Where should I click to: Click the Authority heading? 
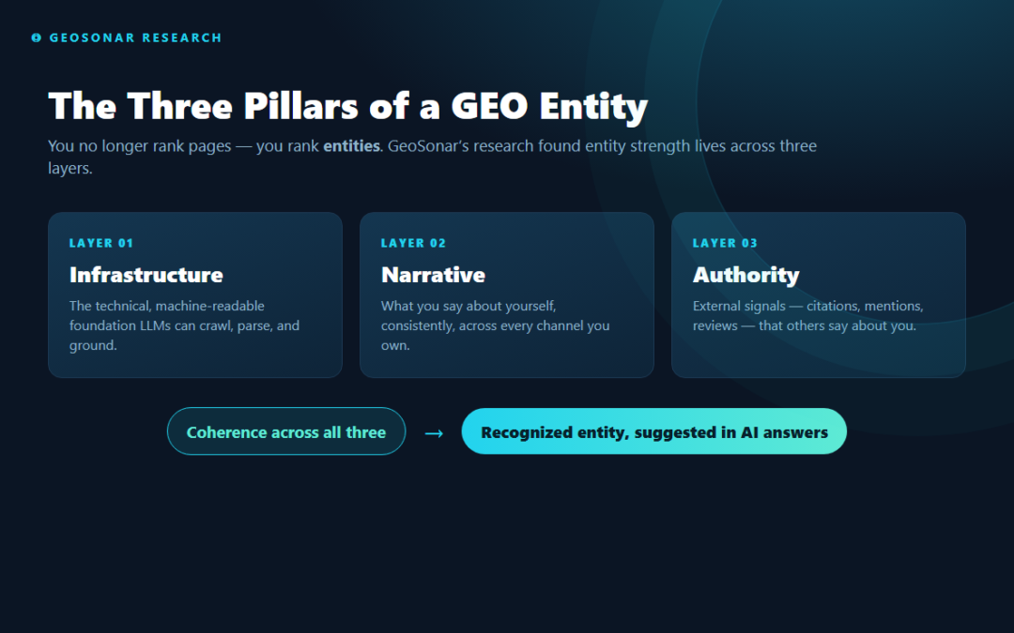746,276
